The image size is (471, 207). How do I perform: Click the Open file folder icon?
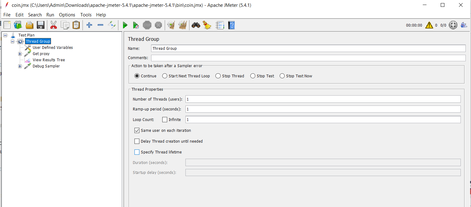29,25
